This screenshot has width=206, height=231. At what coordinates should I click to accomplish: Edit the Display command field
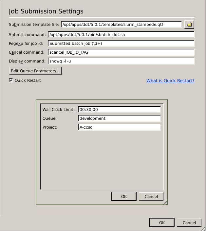coord(121,61)
